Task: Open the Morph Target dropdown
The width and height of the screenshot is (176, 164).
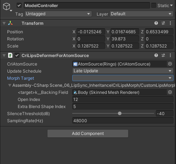Action: pyautogui.click(x=123, y=78)
